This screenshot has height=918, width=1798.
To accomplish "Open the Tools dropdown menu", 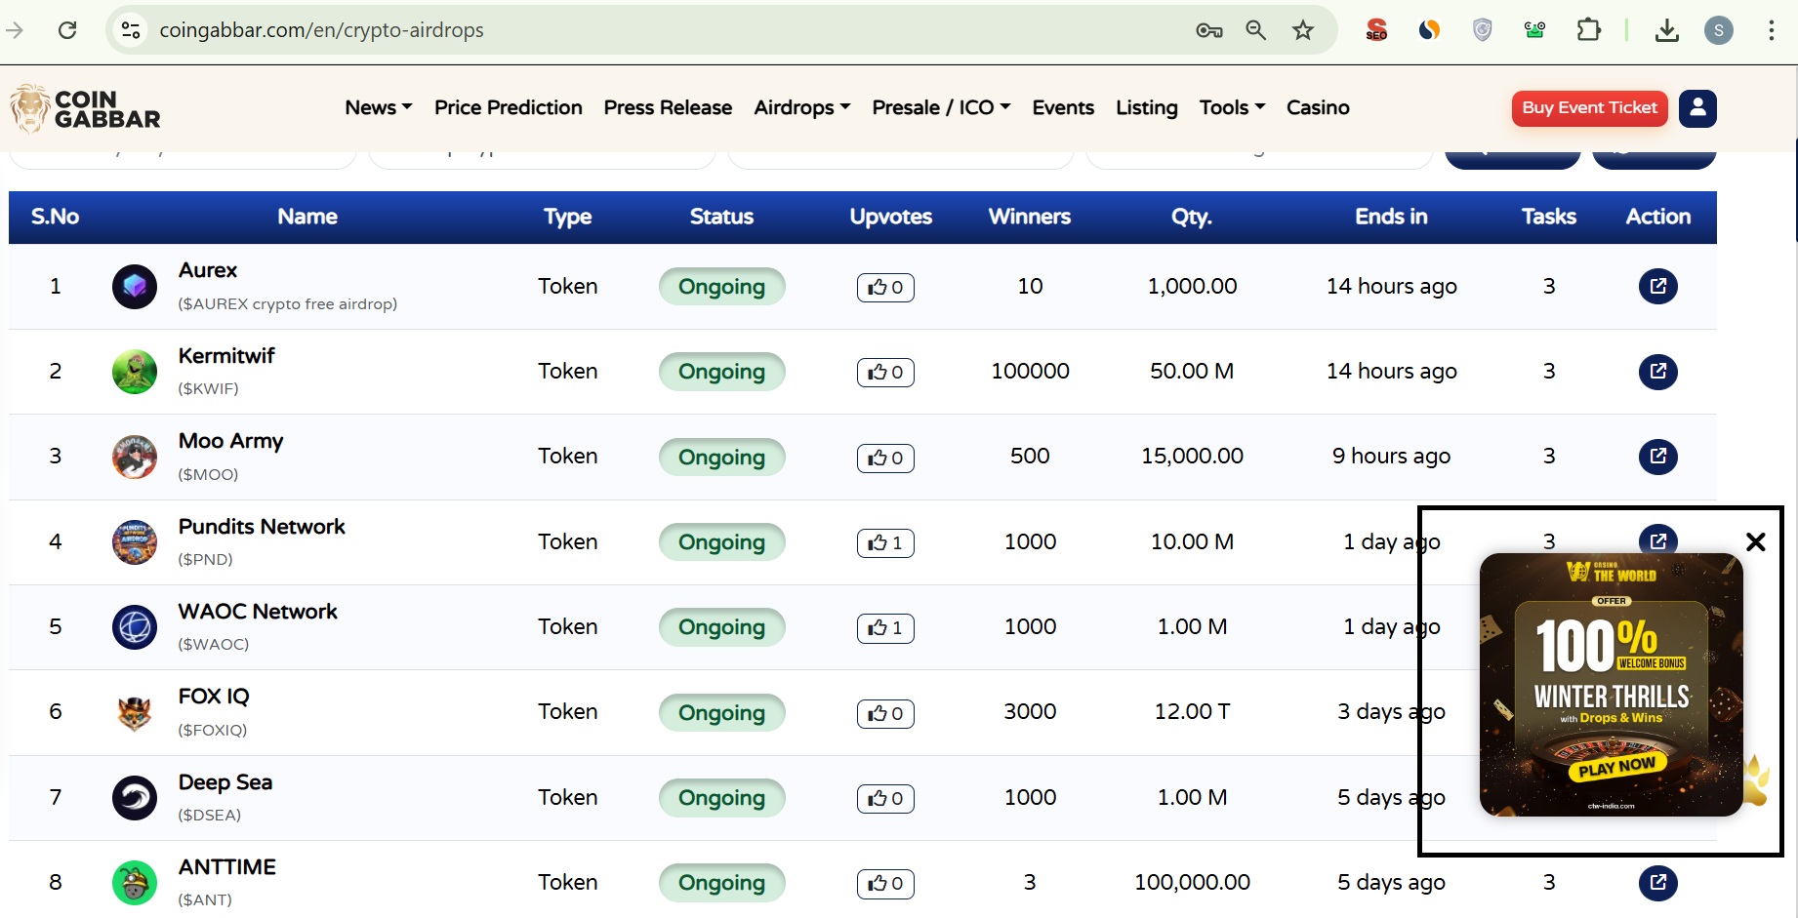I will click(1231, 108).
